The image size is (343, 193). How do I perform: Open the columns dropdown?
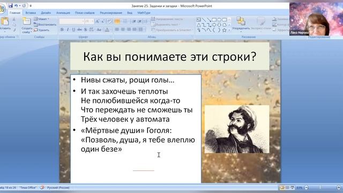[x=141, y=29]
